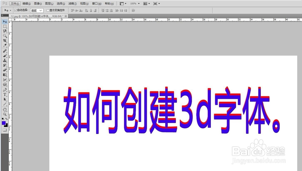The height and width of the screenshot is (171, 302).
Task: Click distribute left edges icon
Action: point(117,10)
